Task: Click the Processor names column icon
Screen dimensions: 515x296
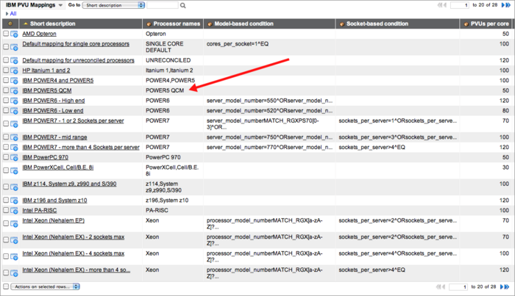Action: click(149, 24)
